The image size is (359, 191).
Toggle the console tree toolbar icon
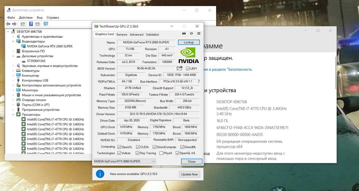point(23,24)
